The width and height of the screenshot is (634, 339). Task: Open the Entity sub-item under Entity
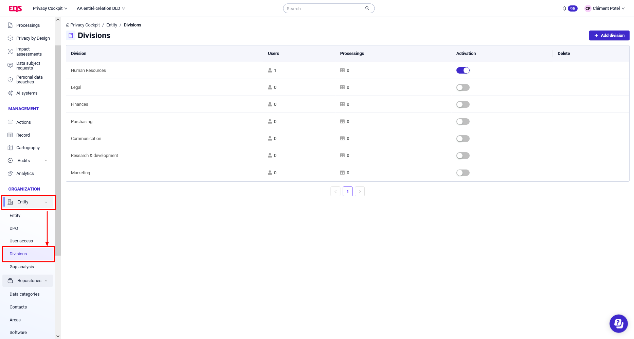click(15, 216)
